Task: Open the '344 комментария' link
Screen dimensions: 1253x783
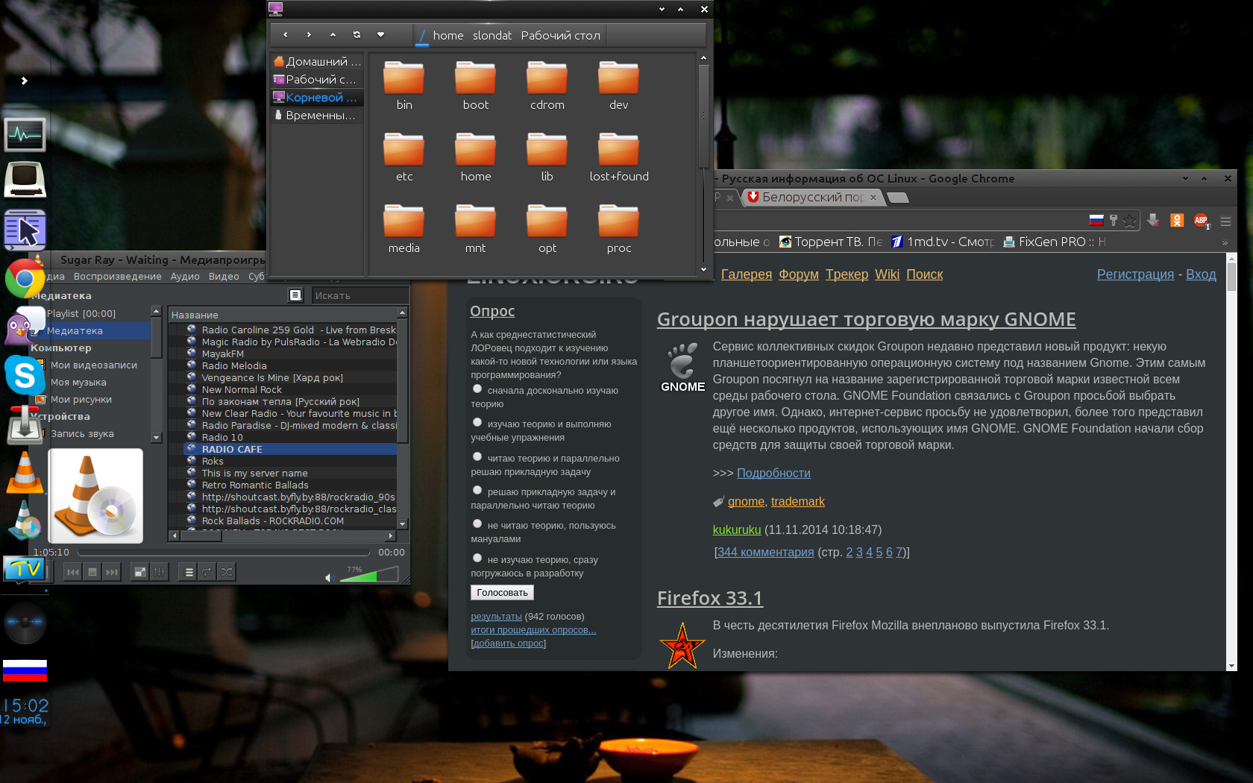Action: click(x=766, y=552)
